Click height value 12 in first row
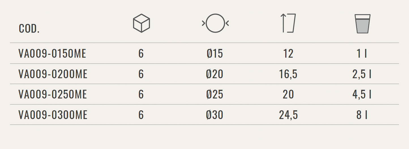The width and height of the screenshot is (409, 149). tap(288, 54)
